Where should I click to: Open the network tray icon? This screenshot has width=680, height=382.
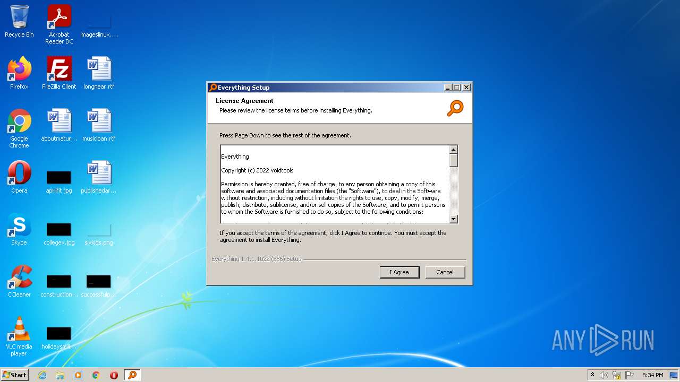pyautogui.click(x=617, y=375)
